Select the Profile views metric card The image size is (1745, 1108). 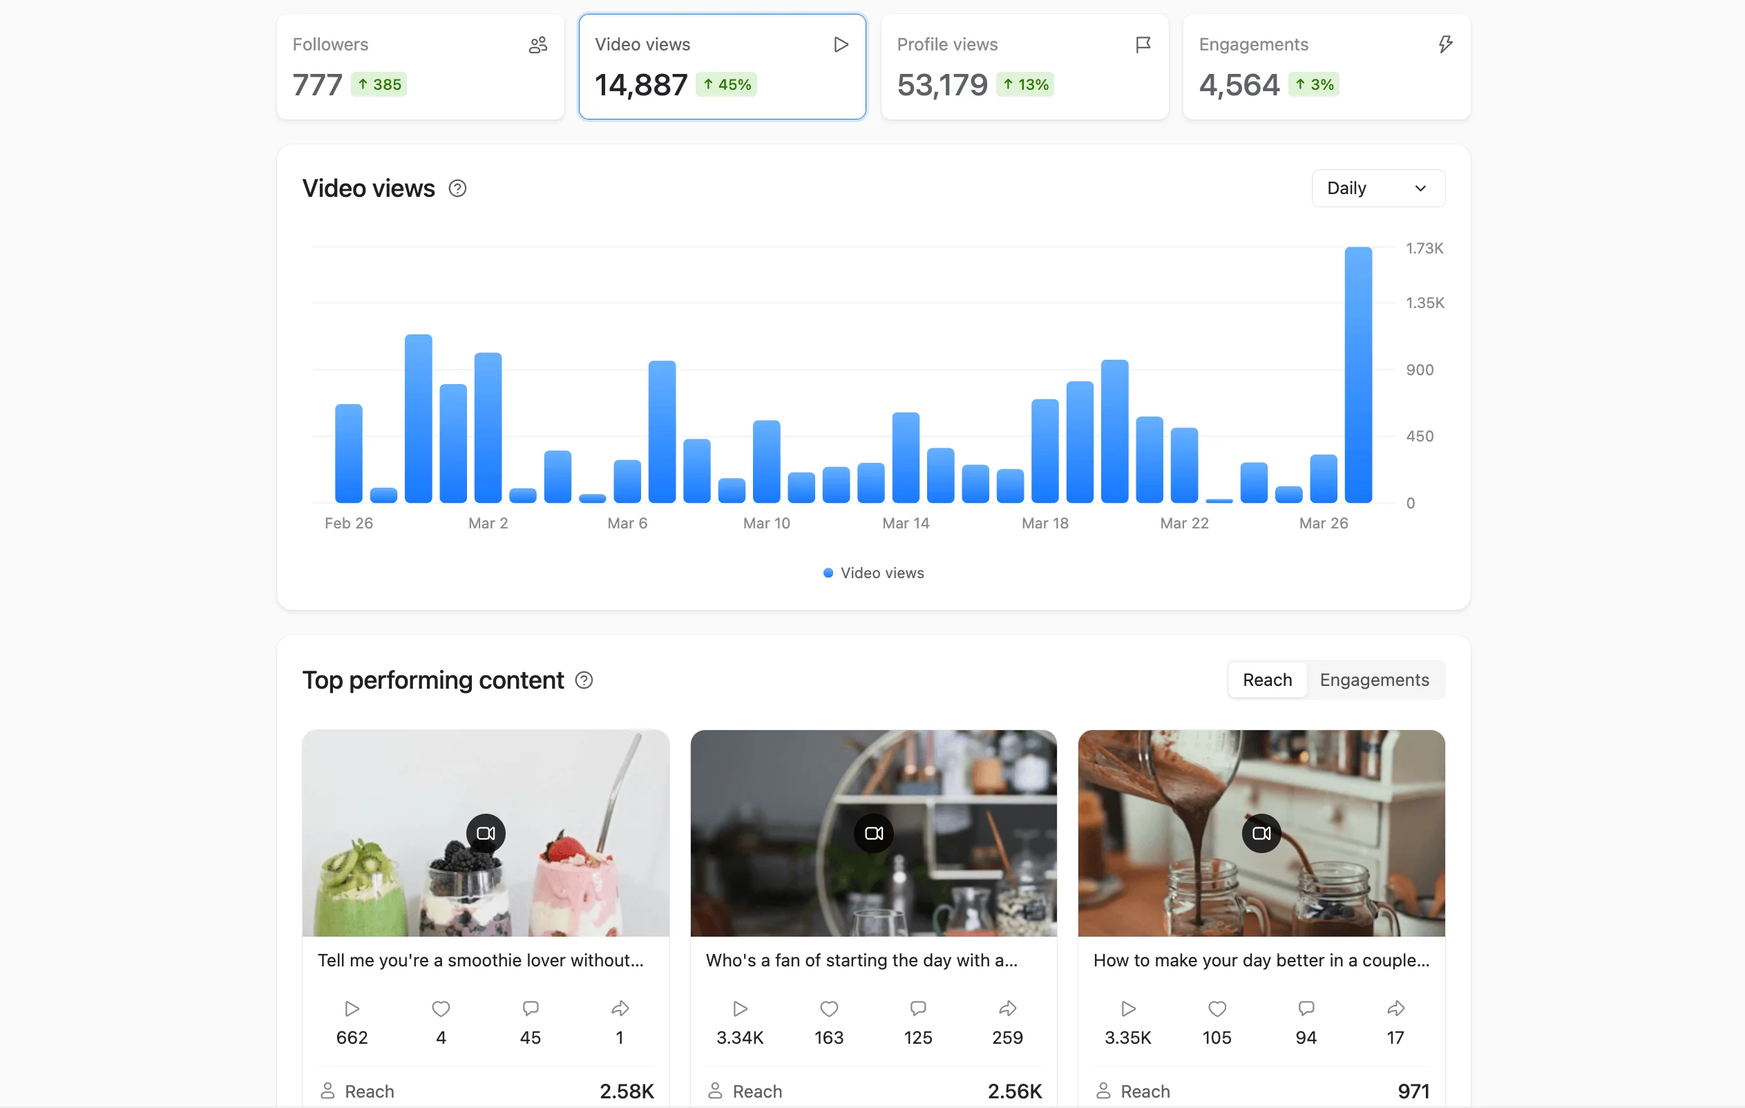1024,67
